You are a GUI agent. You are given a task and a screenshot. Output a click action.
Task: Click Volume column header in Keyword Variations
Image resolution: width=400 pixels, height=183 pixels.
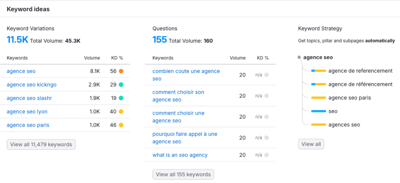(x=92, y=58)
